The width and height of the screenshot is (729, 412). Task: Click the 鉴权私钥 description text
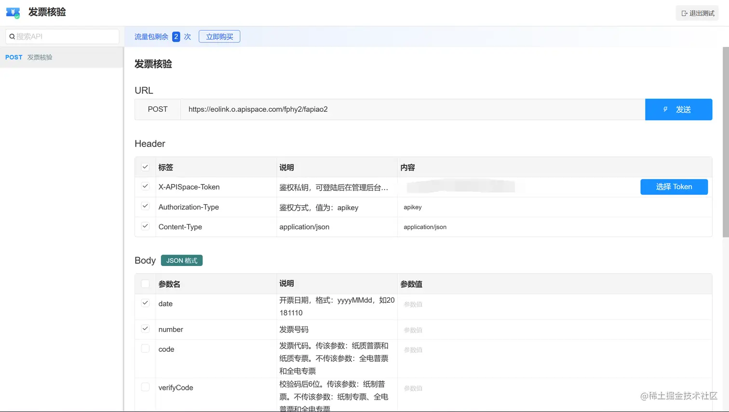click(x=334, y=187)
